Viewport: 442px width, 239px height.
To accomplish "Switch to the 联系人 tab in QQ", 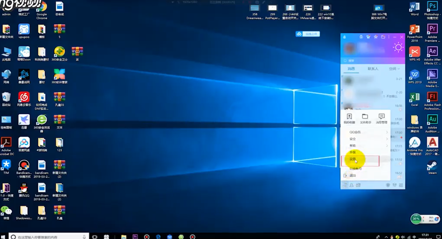I will click(373, 69).
